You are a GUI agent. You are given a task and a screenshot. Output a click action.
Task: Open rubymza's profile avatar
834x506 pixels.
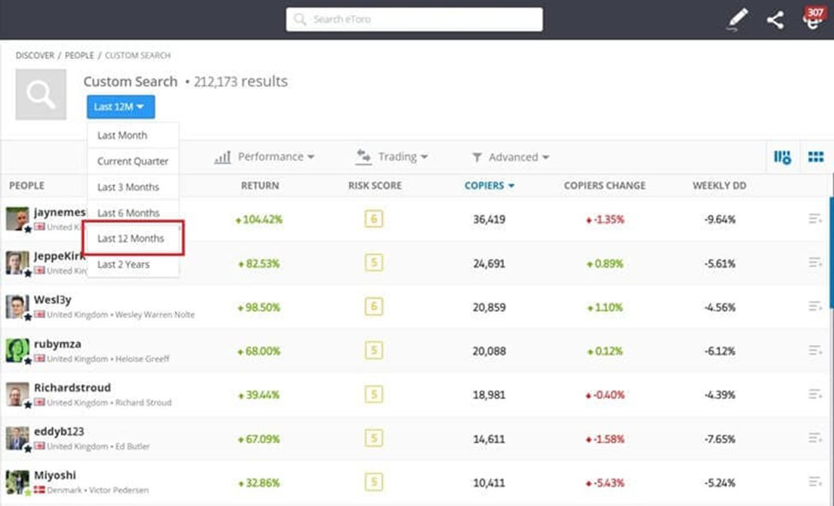(x=17, y=350)
